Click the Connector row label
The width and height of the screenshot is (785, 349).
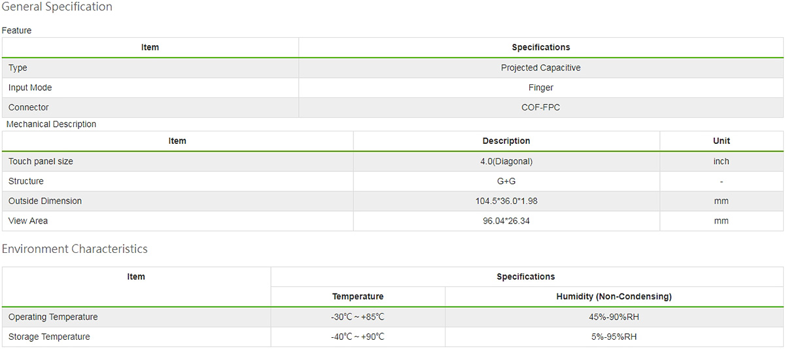(x=29, y=107)
